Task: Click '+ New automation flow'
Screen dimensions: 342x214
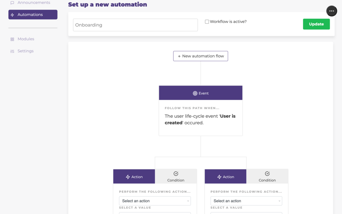Action: (201, 56)
